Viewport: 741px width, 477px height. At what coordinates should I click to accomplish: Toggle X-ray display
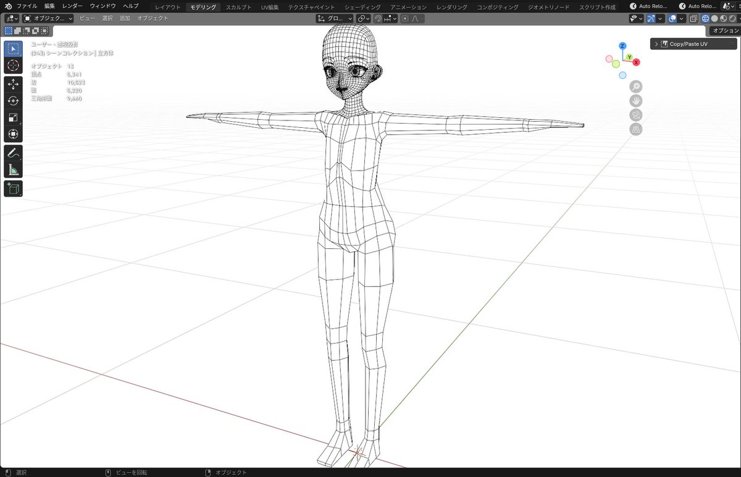tap(693, 19)
